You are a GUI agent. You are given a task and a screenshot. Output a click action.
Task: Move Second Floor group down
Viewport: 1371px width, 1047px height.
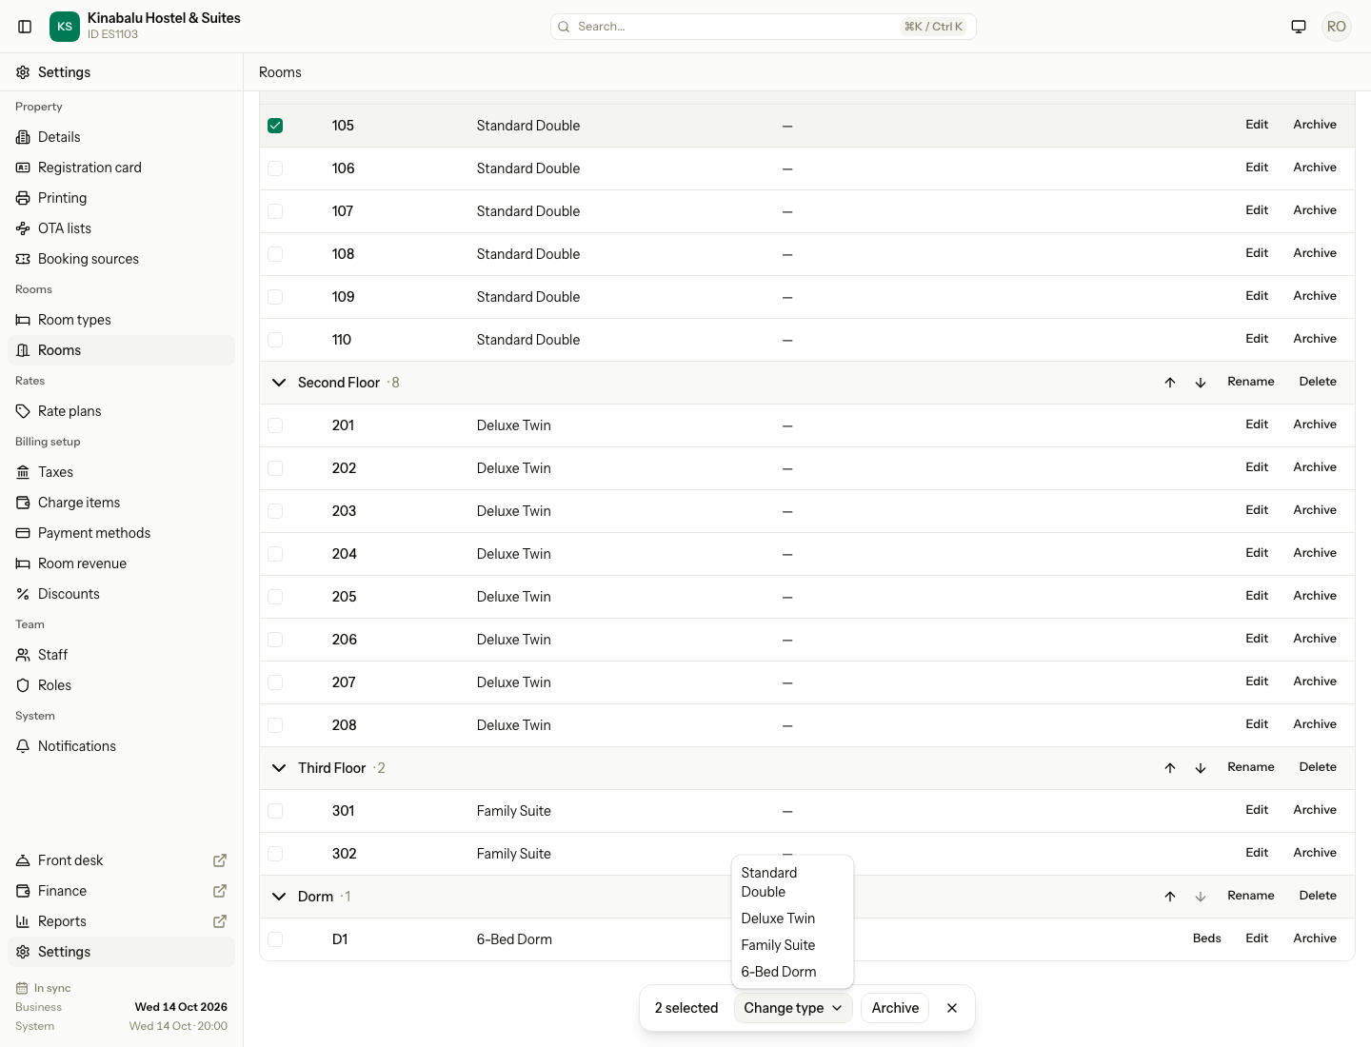coord(1201,383)
